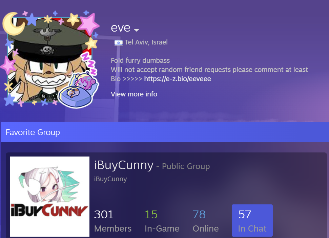This screenshot has width=329, height=238.
Task: Open the profile avatar image
Action: click(50, 60)
